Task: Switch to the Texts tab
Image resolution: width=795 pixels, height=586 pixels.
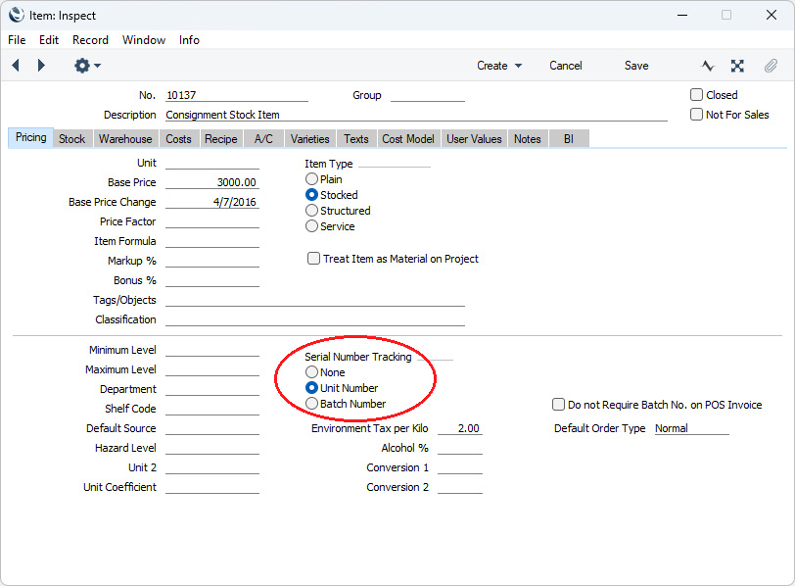Action: pyautogui.click(x=356, y=139)
